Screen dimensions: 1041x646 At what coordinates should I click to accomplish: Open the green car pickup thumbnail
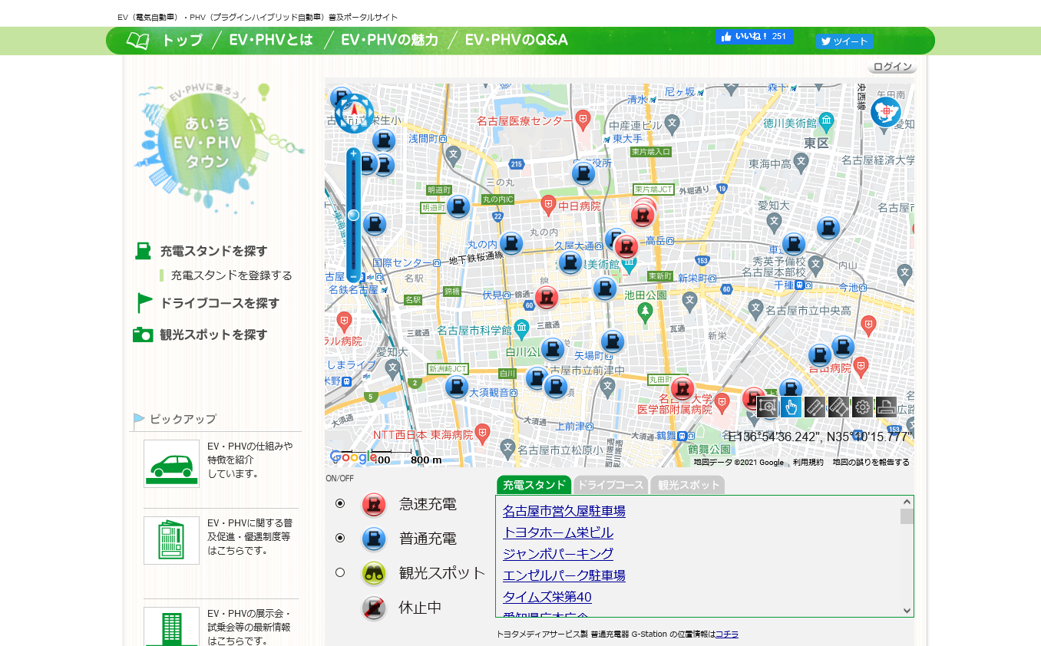pyautogui.click(x=171, y=463)
